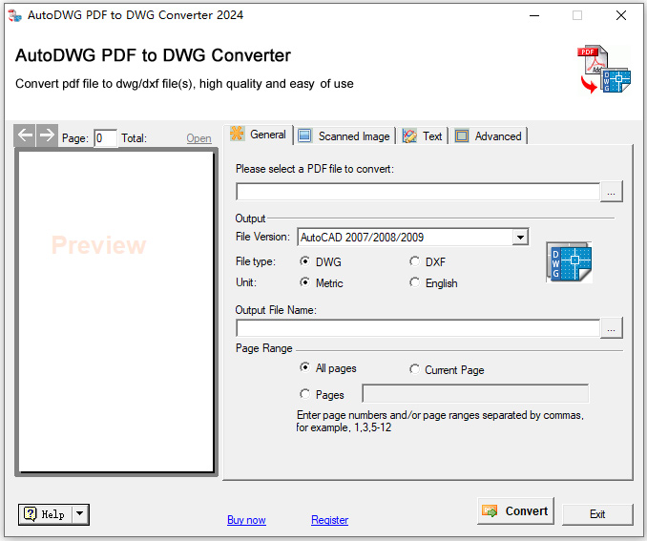The image size is (647, 541).
Task: Click the Pages range text field
Action: click(x=475, y=393)
